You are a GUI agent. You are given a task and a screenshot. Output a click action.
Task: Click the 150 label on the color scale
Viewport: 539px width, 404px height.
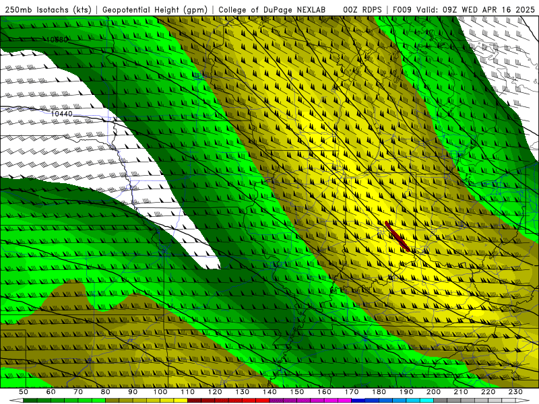click(x=297, y=392)
